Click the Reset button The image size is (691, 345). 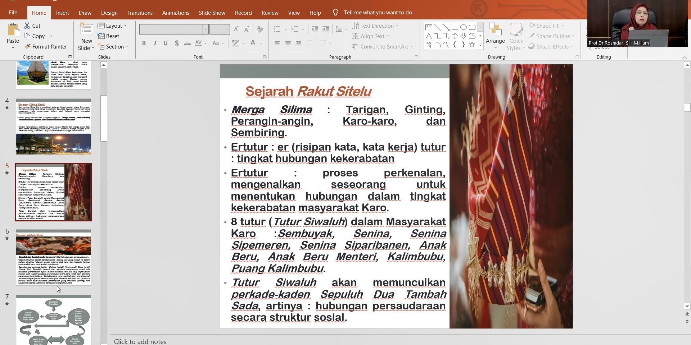[108, 36]
